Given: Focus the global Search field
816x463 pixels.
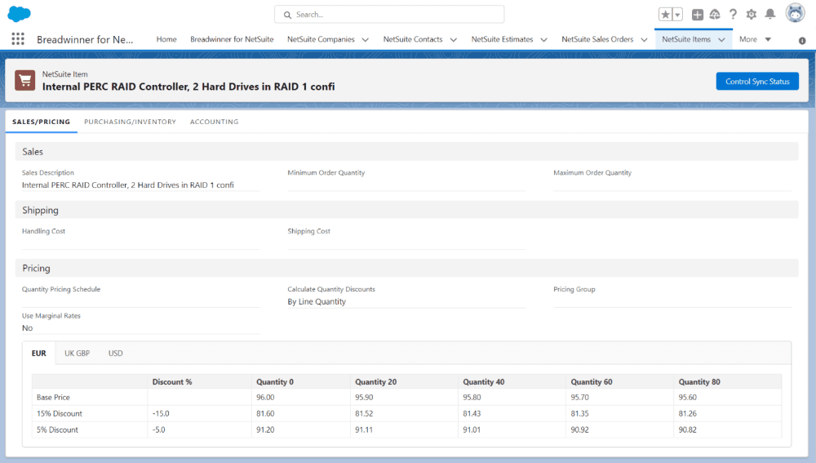Looking at the screenshot, I should click(x=389, y=15).
